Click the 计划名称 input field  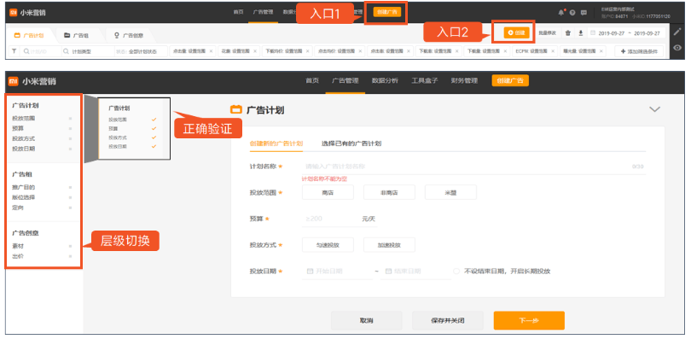click(x=474, y=167)
